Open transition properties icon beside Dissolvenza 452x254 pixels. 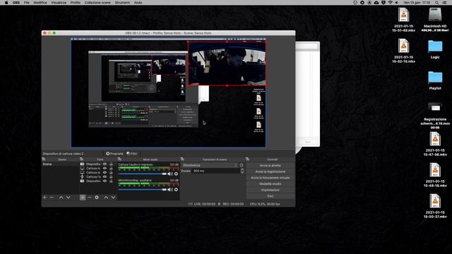[x=242, y=165]
